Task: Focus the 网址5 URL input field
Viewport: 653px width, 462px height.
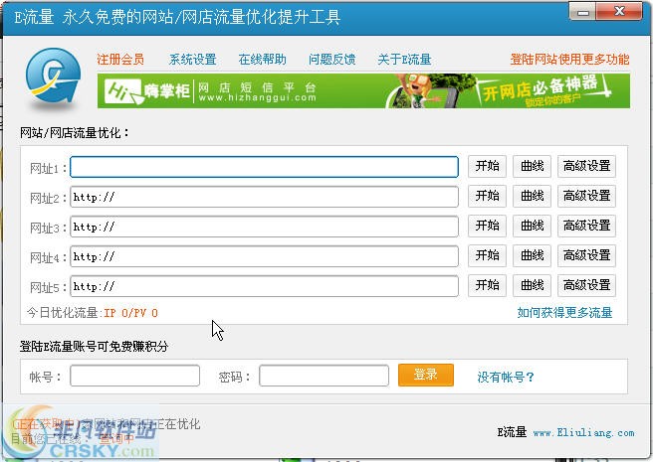Action: point(264,286)
